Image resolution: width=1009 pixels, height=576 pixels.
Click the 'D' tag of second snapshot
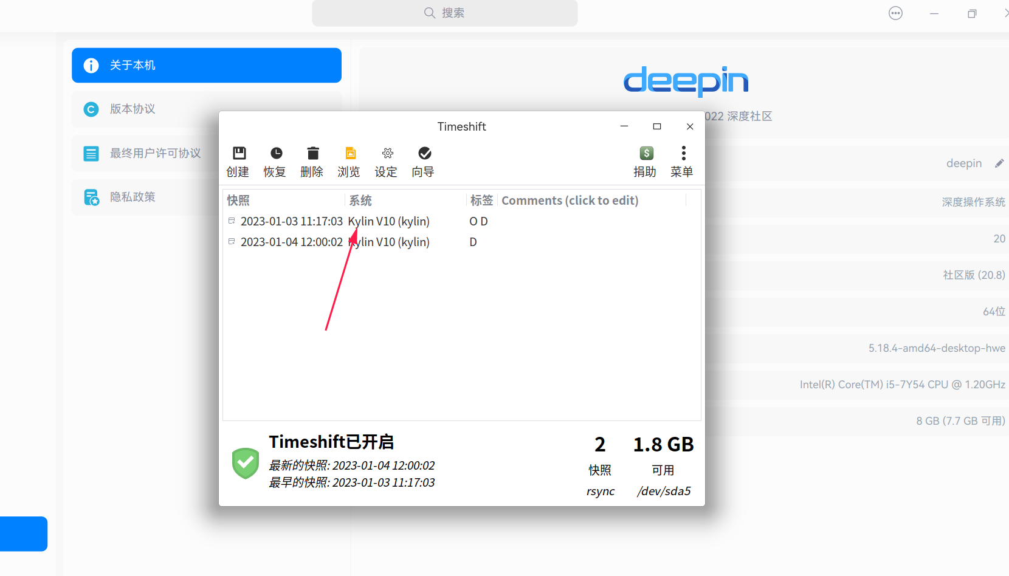(x=473, y=242)
